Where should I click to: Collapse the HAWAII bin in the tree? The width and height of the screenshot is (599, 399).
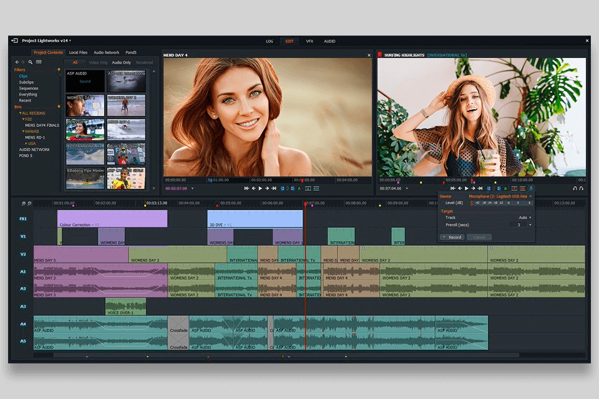tap(24, 132)
